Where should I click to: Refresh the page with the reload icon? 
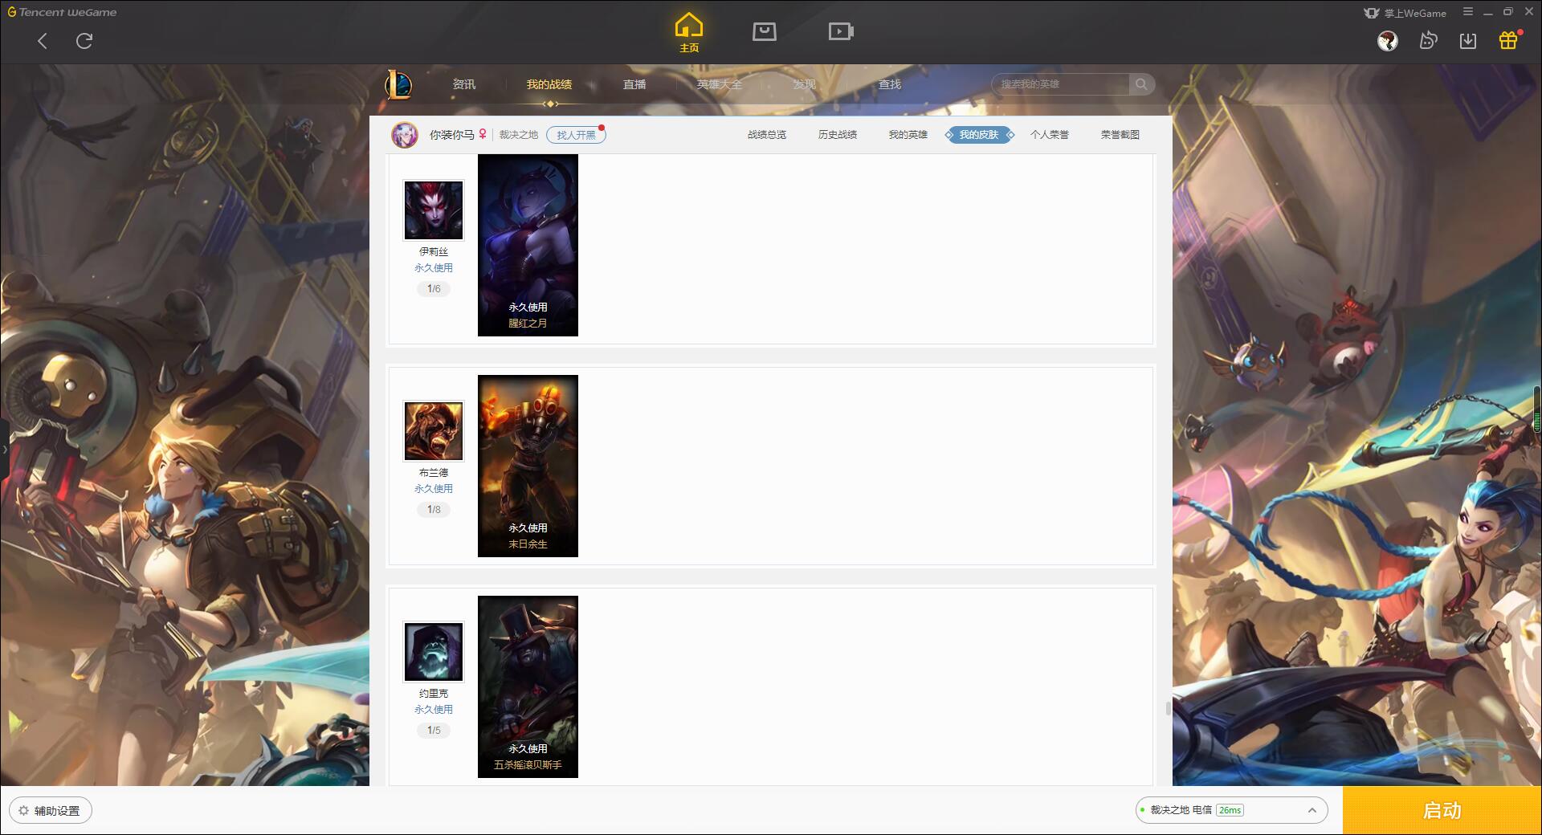click(x=84, y=41)
